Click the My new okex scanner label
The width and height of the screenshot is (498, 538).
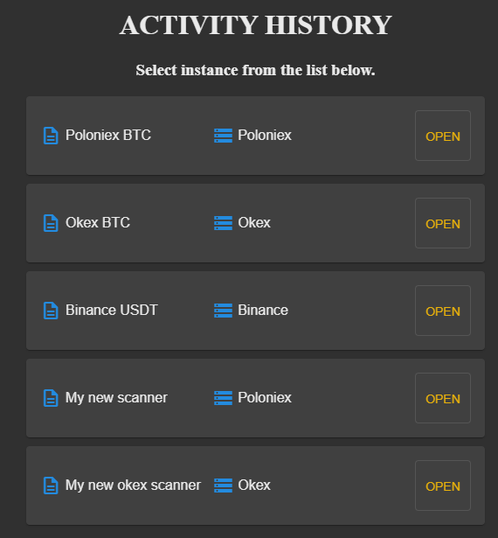(x=133, y=486)
